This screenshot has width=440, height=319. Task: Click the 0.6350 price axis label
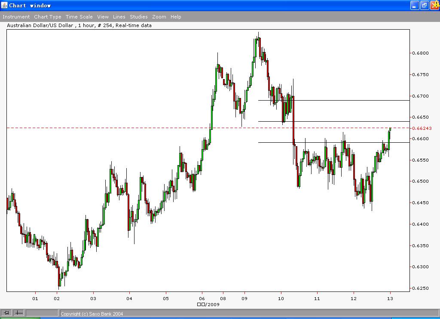click(x=420, y=246)
